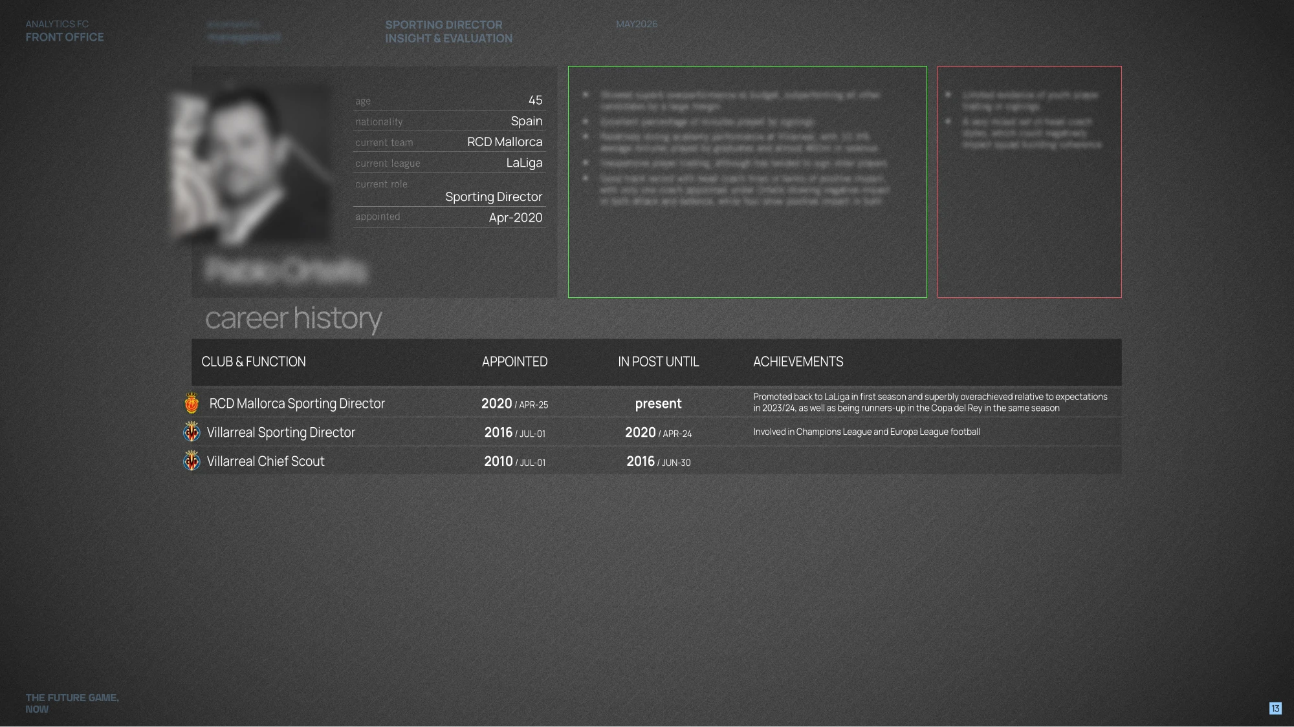Click the current team value RCD Mallorca
1294x727 pixels.
tap(505, 142)
